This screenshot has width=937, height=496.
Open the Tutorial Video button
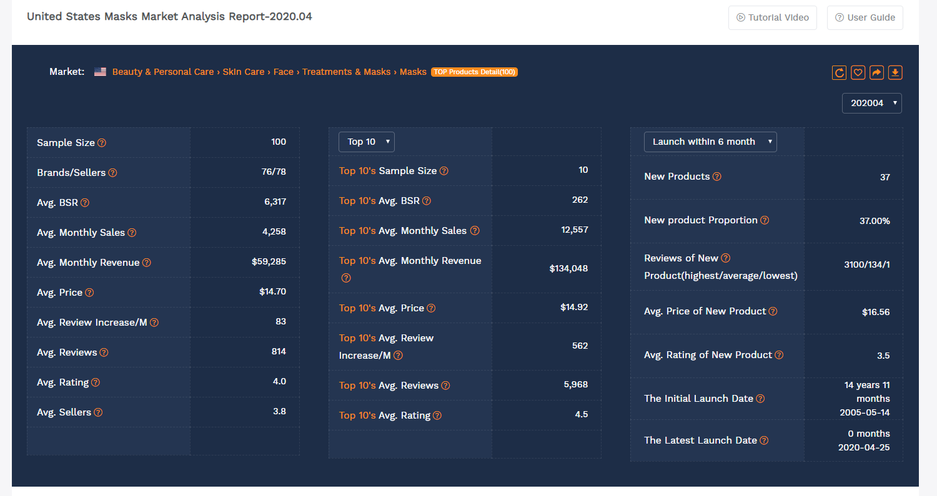tap(772, 17)
